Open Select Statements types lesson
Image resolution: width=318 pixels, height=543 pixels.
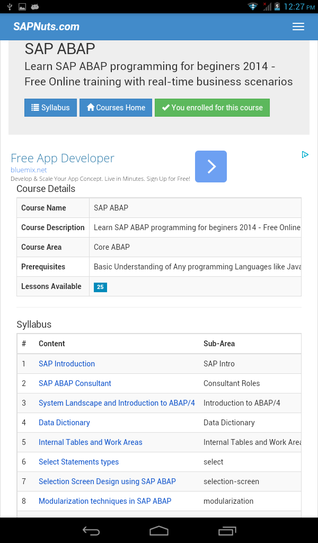(78, 462)
